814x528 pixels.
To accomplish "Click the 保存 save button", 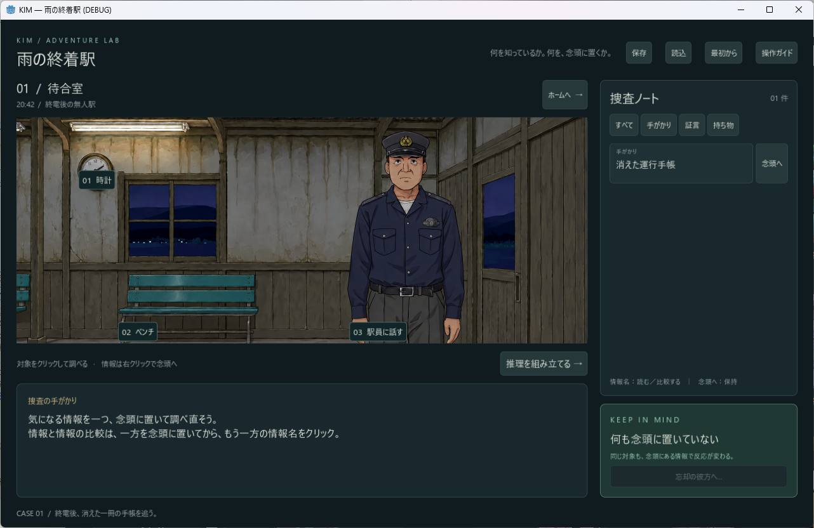I will (x=639, y=53).
